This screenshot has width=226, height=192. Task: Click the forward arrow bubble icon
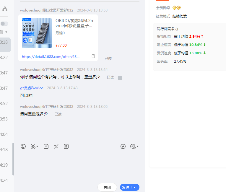pyautogui.click(x=123, y=146)
